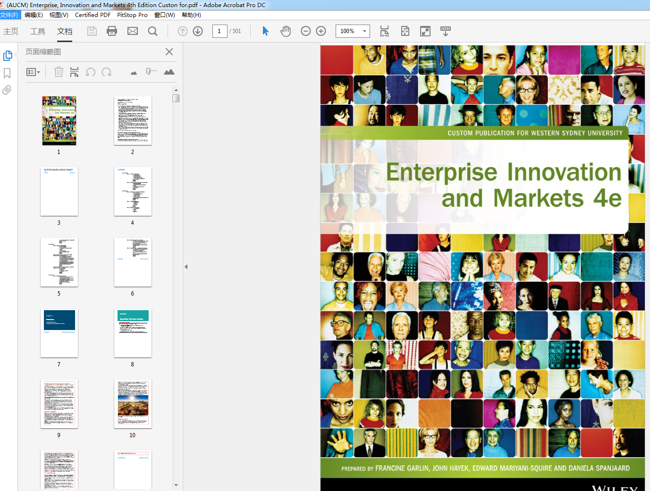Click fit width scrolling icon
The image size is (650, 491).
click(x=384, y=31)
